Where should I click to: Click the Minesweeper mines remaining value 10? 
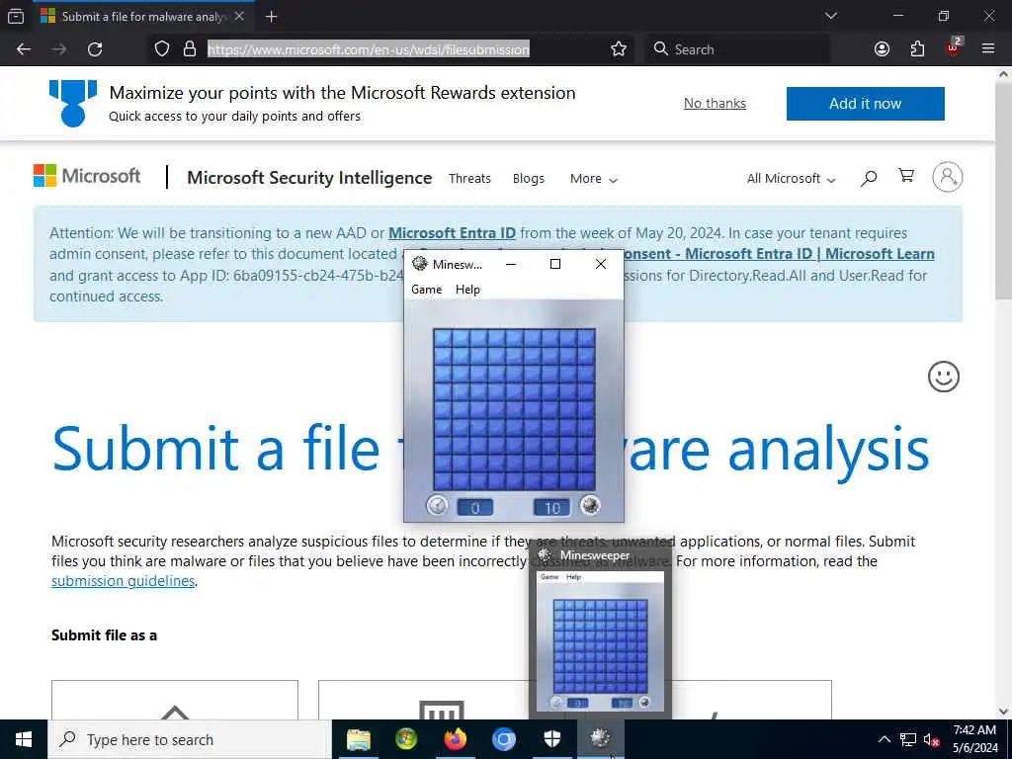click(x=551, y=507)
